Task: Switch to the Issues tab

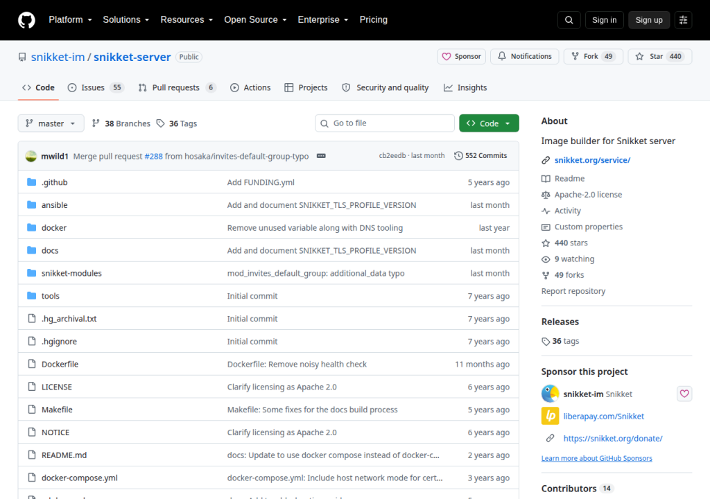Action: 96,88
